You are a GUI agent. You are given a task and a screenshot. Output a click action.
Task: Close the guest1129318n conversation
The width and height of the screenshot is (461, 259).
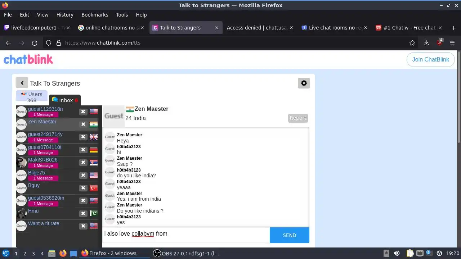(x=83, y=112)
